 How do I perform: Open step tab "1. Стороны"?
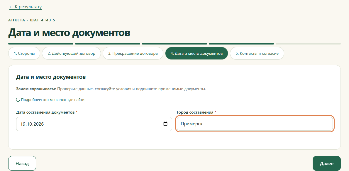(24, 53)
